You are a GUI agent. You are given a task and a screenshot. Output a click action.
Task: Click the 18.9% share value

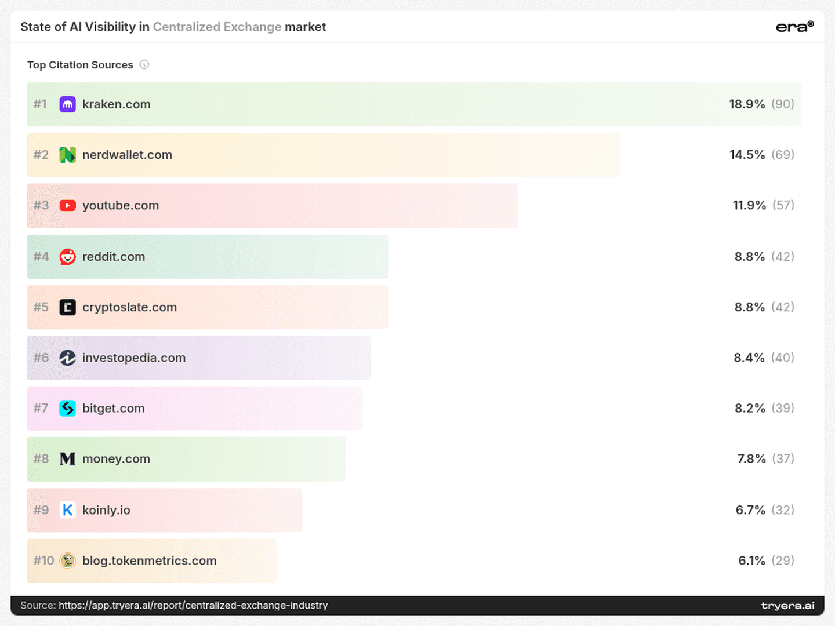tap(747, 104)
